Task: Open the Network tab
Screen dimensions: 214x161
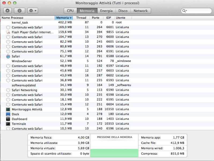Action: (141, 11)
